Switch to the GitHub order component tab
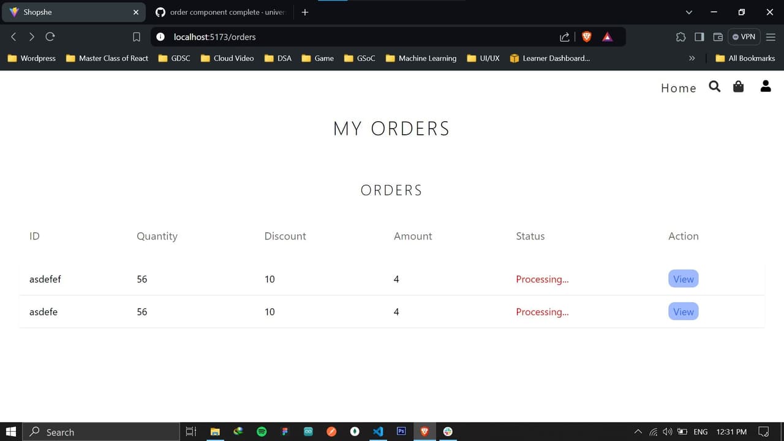The width and height of the screenshot is (784, 441). 221,12
